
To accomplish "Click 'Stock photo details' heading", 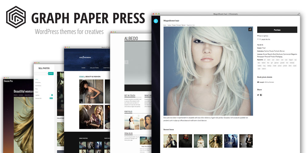I will tap(265, 77).
